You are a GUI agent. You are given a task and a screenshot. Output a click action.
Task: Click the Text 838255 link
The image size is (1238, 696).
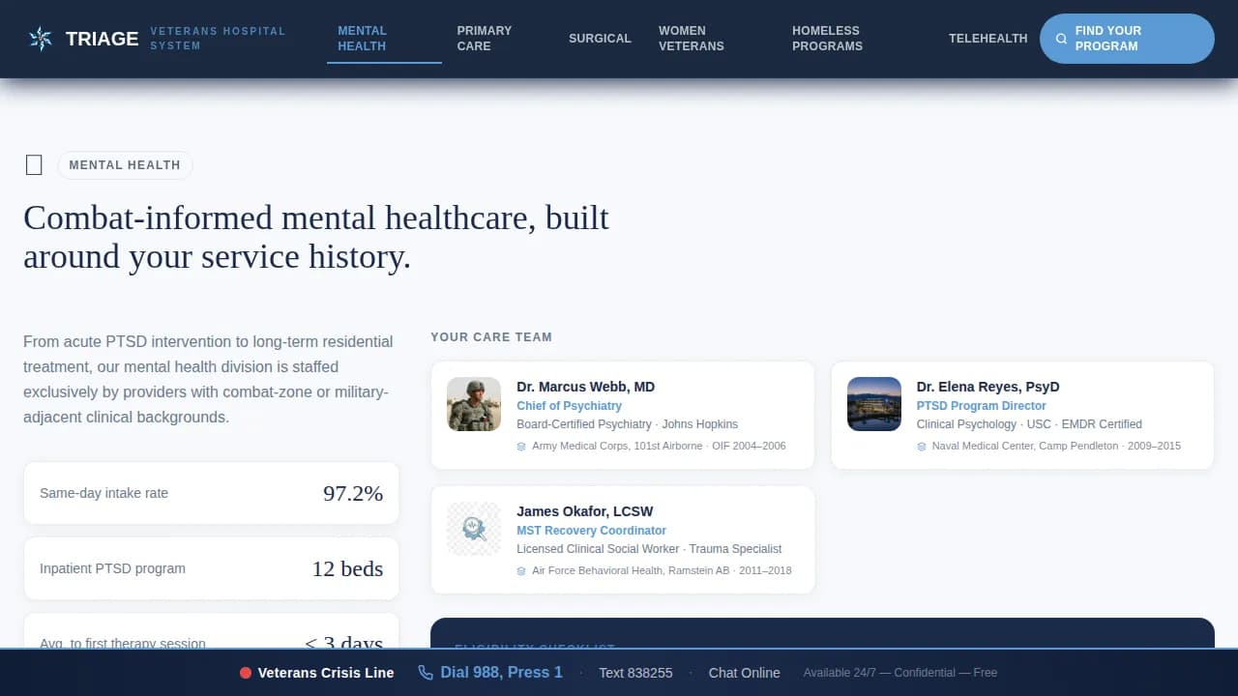(635, 673)
